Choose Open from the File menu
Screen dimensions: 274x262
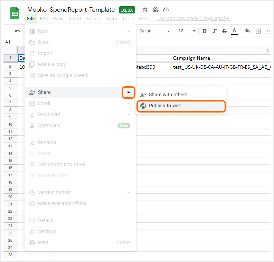pyautogui.click(x=80, y=42)
